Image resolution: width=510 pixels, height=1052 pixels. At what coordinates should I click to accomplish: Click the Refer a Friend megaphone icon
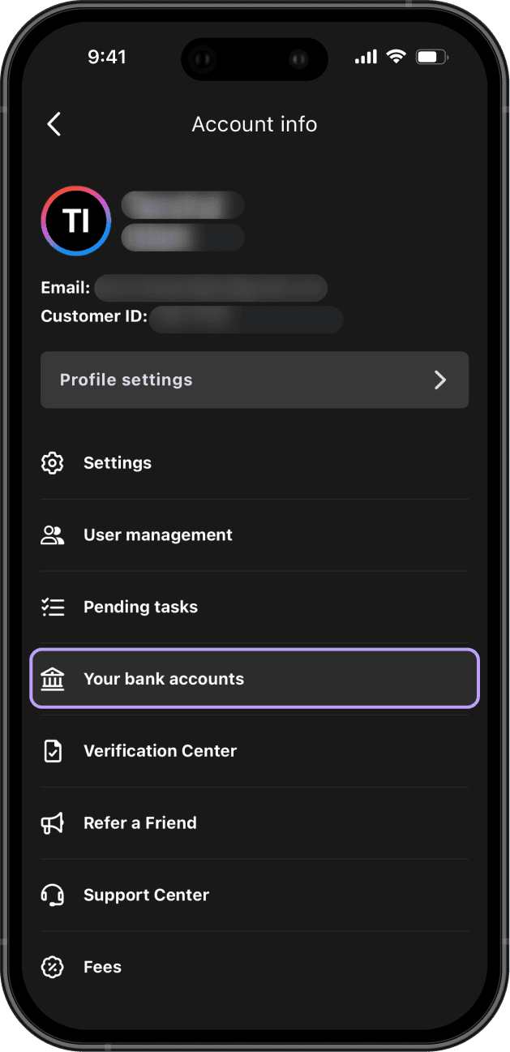[53, 823]
